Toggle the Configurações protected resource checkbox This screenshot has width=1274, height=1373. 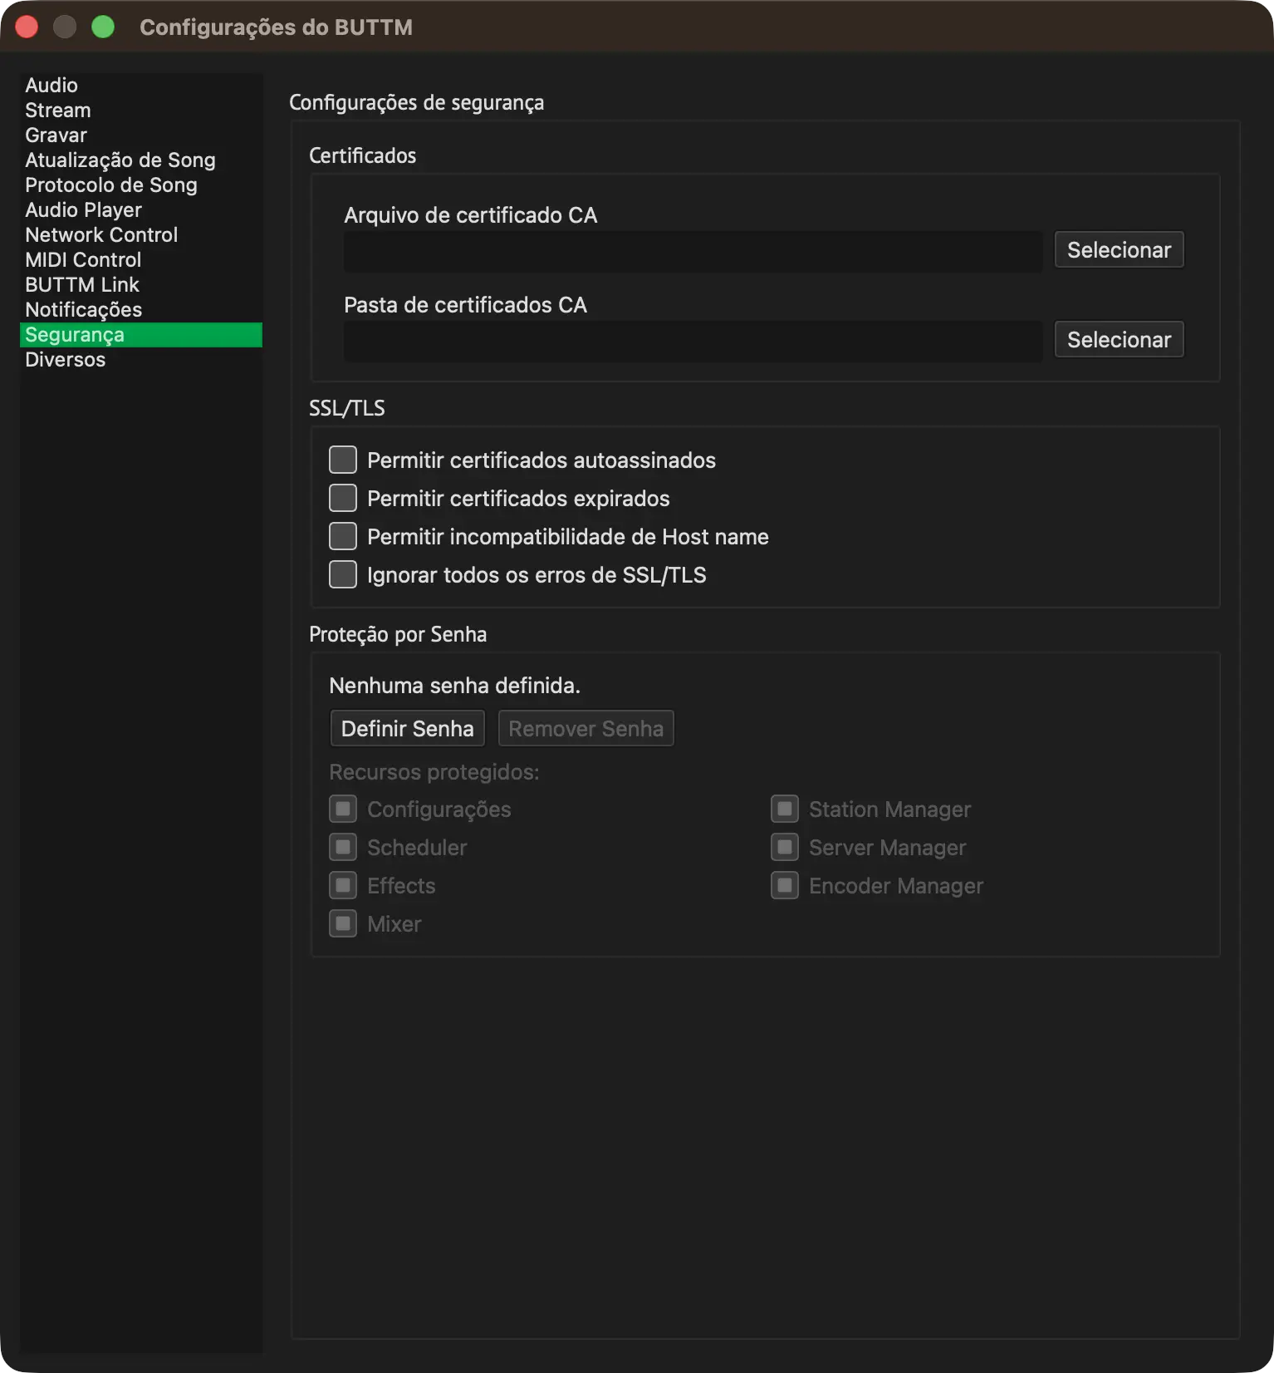click(x=343, y=809)
